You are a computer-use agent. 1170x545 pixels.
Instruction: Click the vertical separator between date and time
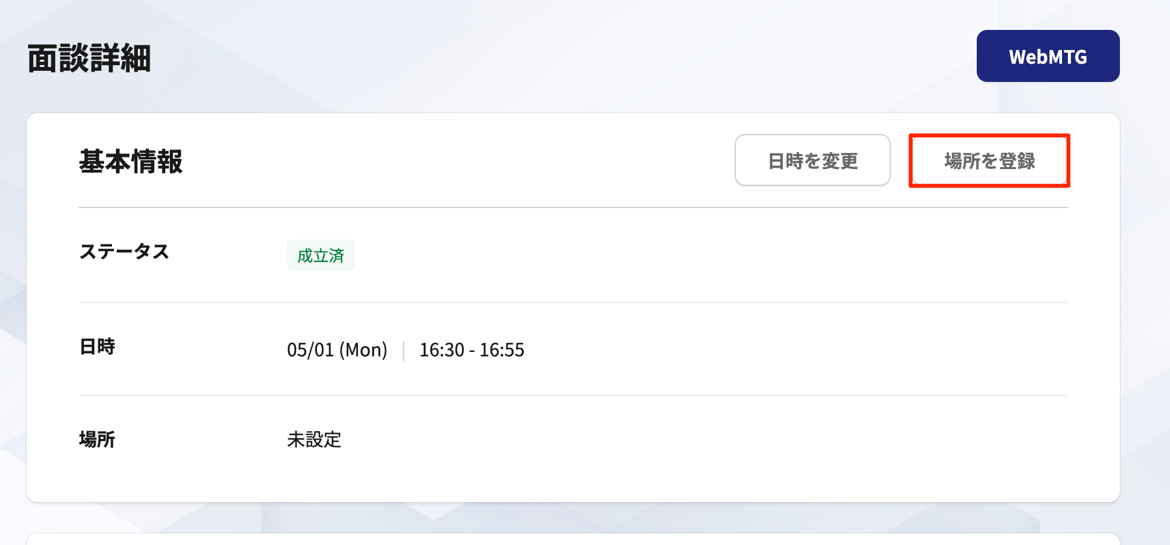[403, 351]
